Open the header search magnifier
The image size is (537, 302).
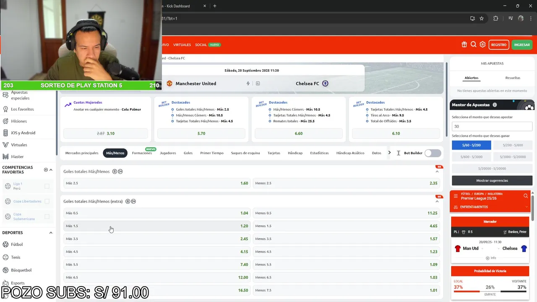click(x=473, y=44)
